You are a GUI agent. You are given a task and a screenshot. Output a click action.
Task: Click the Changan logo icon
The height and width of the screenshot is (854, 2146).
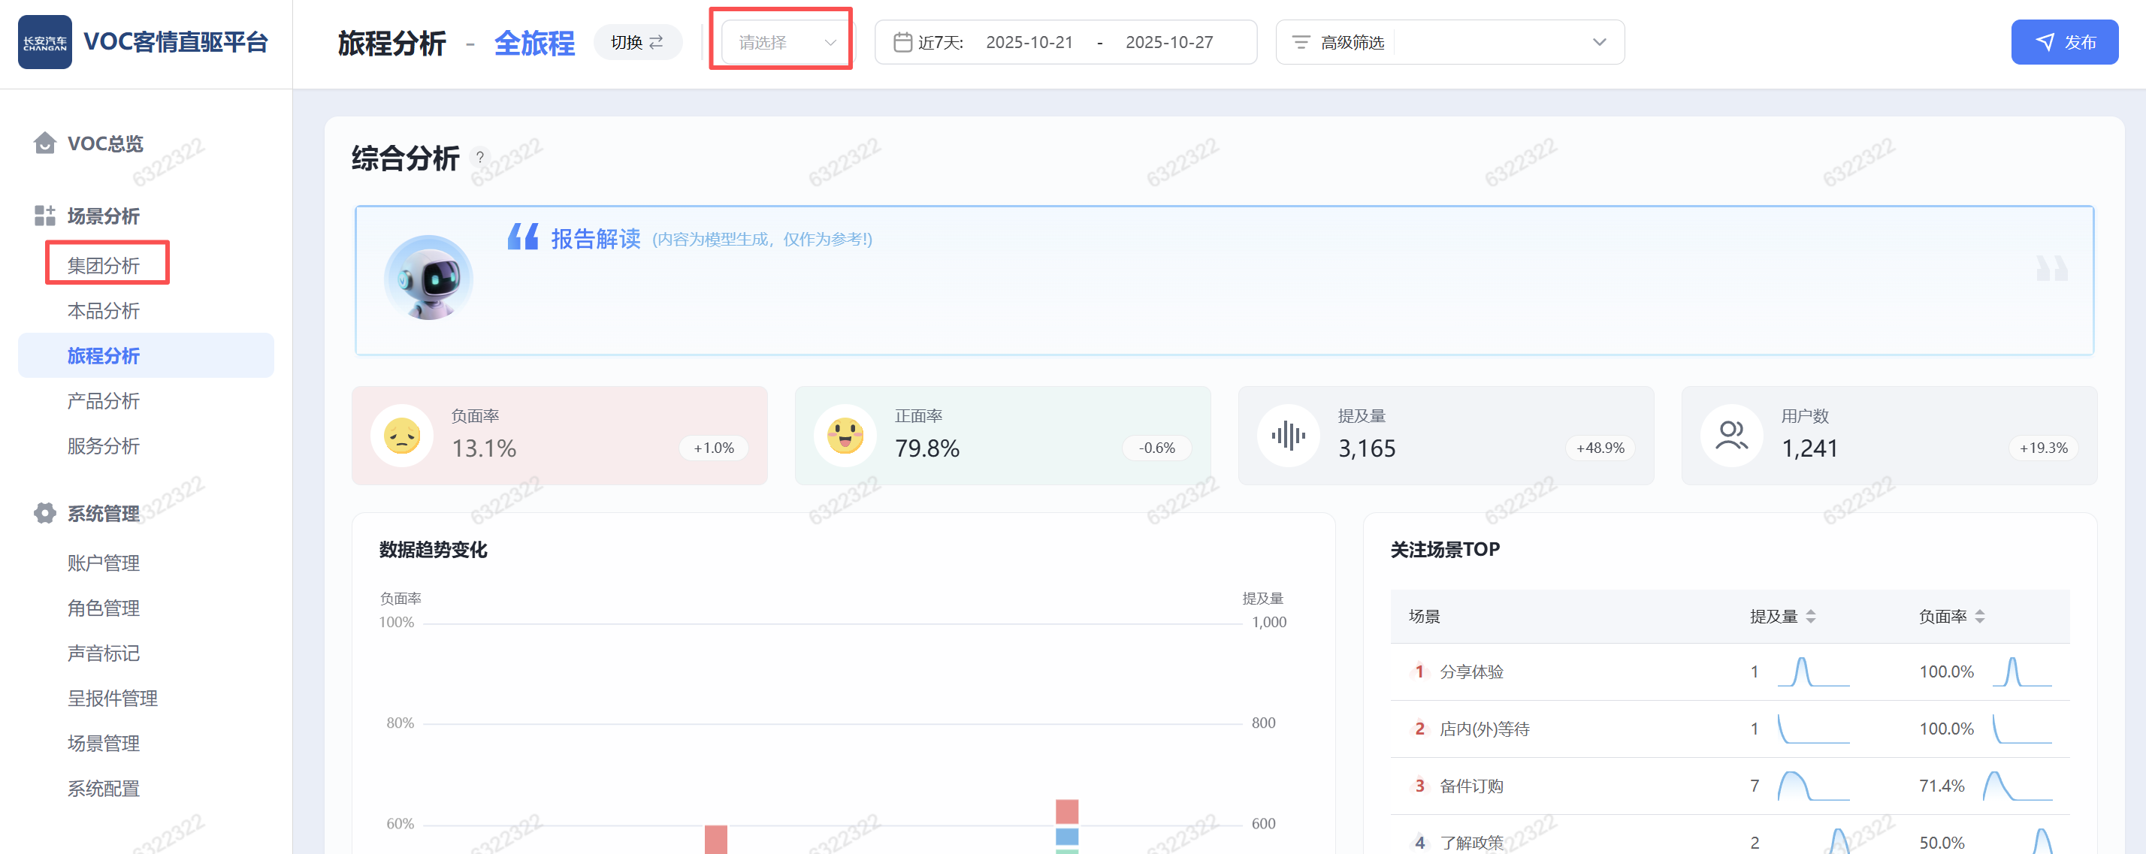click(45, 43)
